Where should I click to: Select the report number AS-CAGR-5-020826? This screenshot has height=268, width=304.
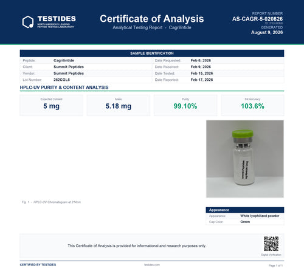pos(257,19)
